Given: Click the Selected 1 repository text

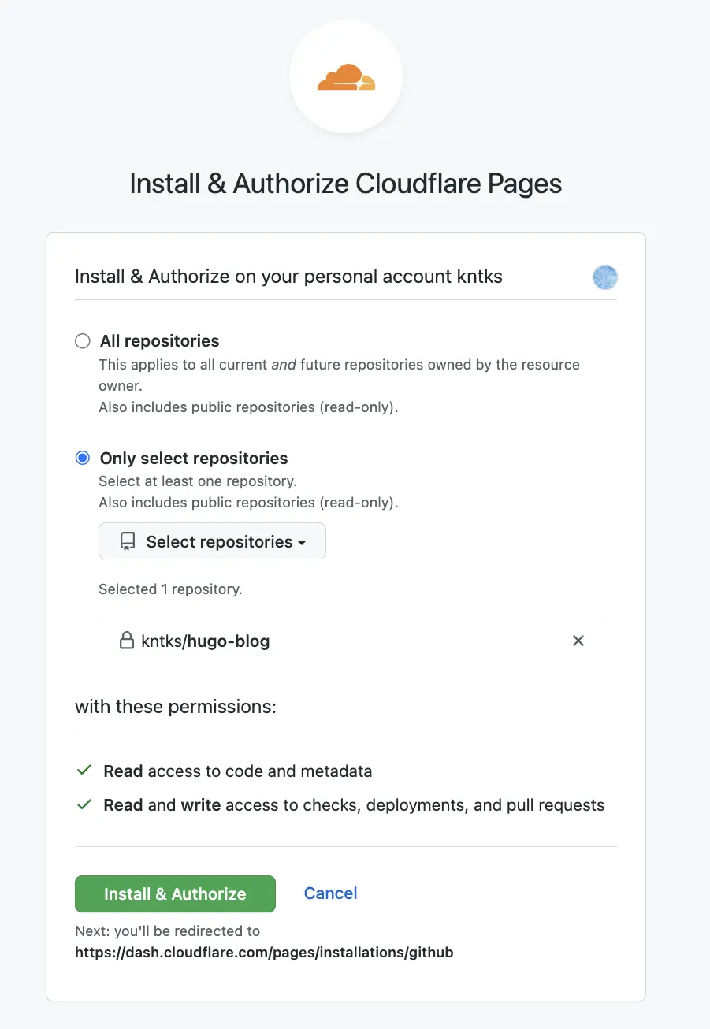Looking at the screenshot, I should pyautogui.click(x=170, y=589).
